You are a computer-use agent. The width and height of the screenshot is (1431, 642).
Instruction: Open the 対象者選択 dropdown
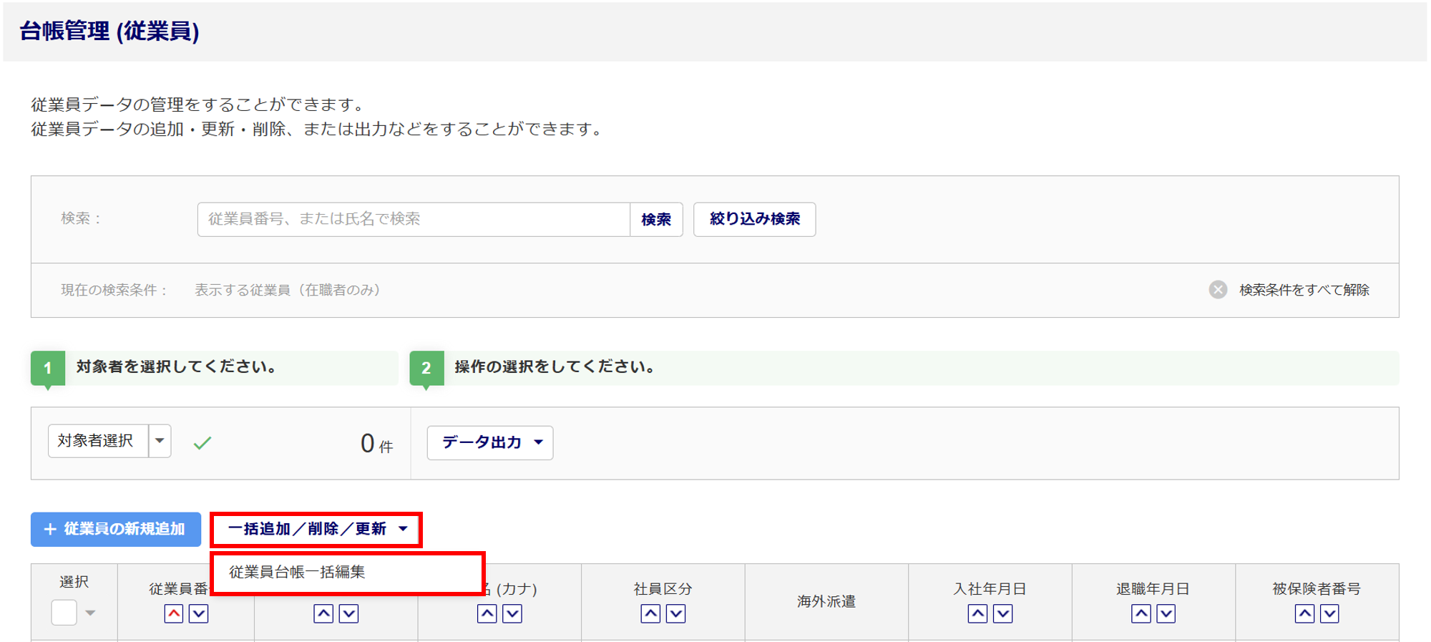[160, 441]
